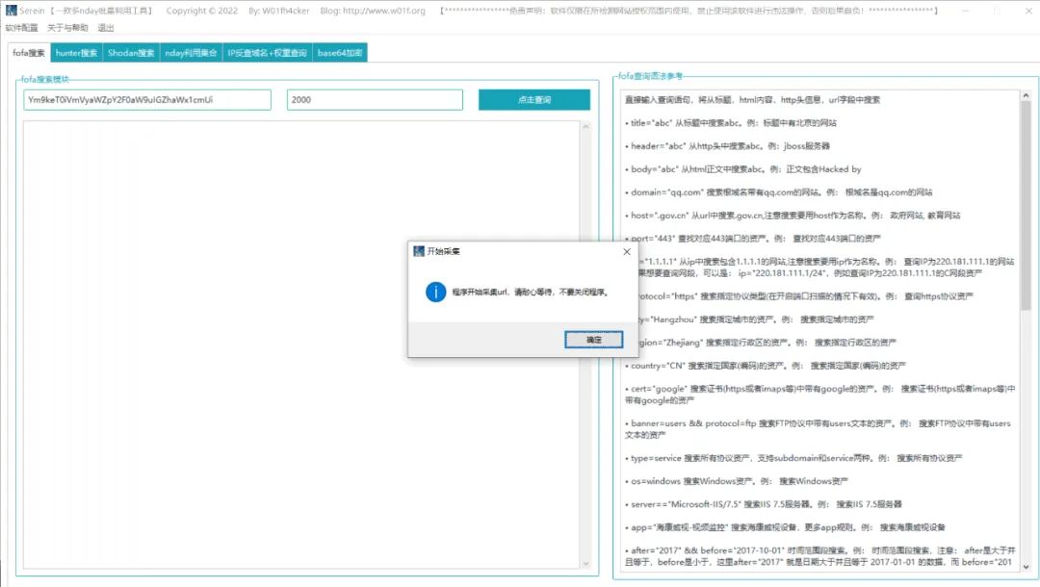Click the Serein app icon in title bar
The image size is (1040, 587).
point(12,11)
